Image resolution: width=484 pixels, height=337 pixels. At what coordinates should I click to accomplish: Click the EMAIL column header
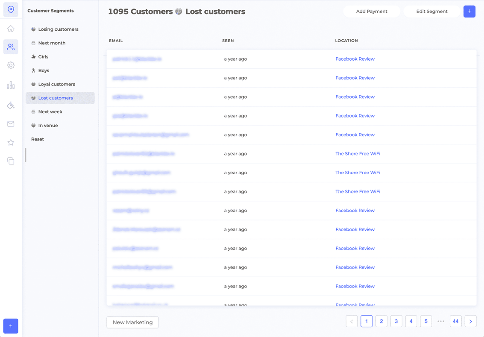click(116, 41)
